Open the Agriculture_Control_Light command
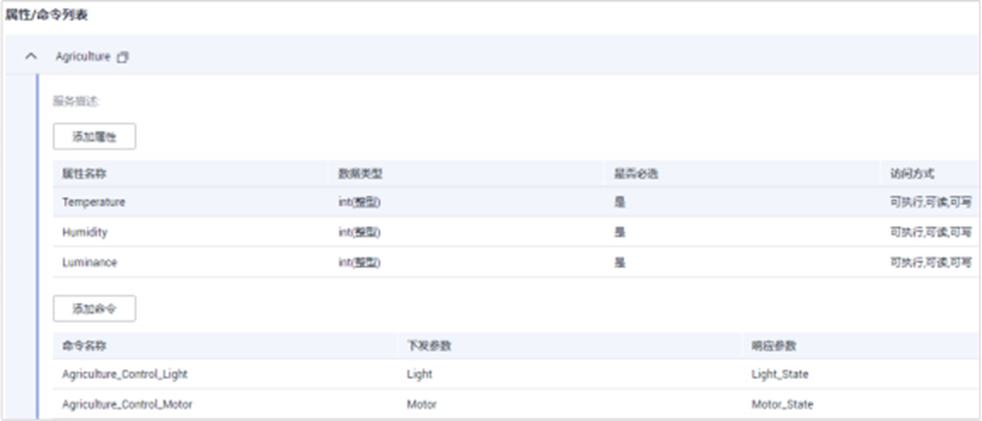The image size is (982, 421). [x=125, y=374]
